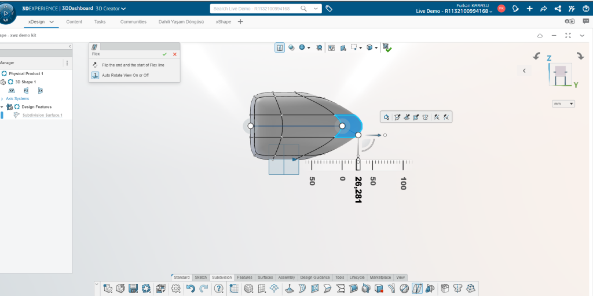Viewport: 593px width, 296px height.
Task: Open the Communities tab
Action: tap(133, 21)
